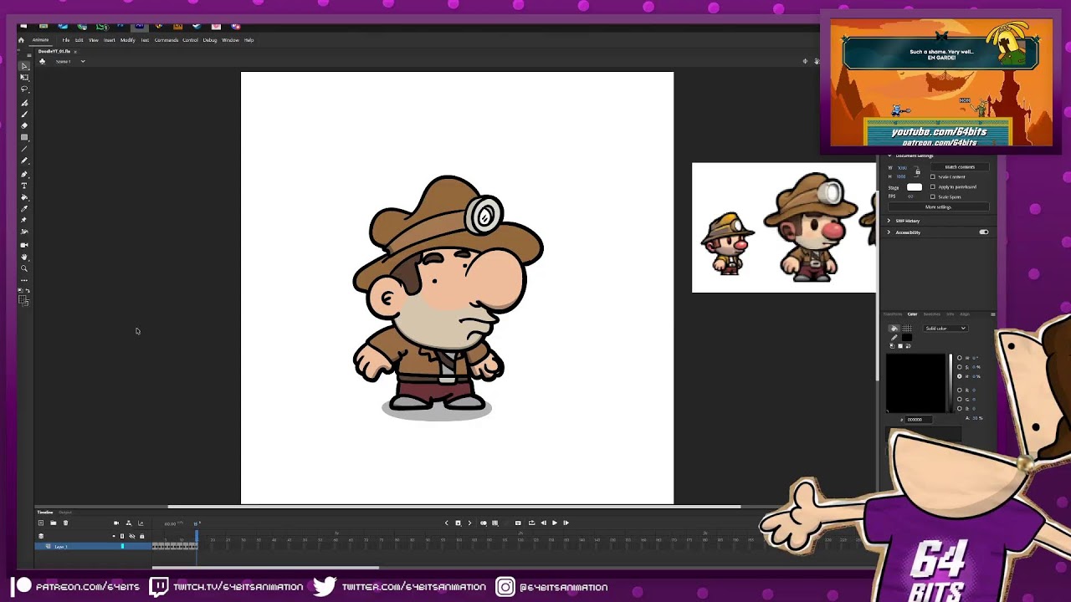Select the Hue radio button
This screenshot has height=602, width=1071.
coord(960,358)
